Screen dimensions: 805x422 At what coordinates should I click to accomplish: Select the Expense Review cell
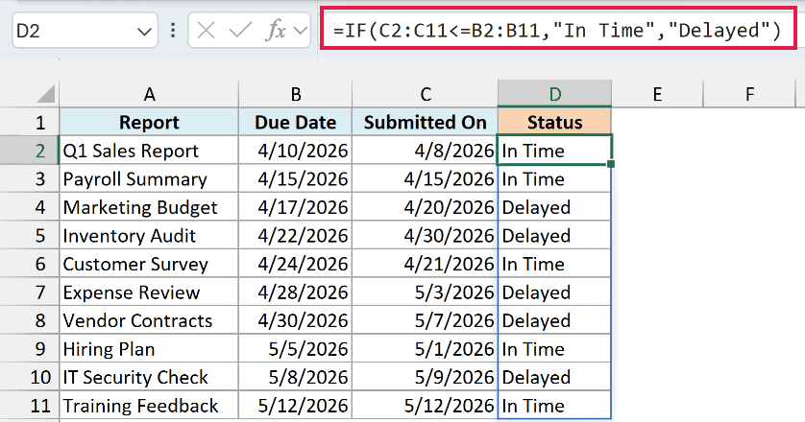pos(149,293)
